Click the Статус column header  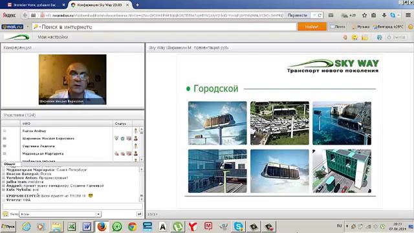click(x=120, y=124)
